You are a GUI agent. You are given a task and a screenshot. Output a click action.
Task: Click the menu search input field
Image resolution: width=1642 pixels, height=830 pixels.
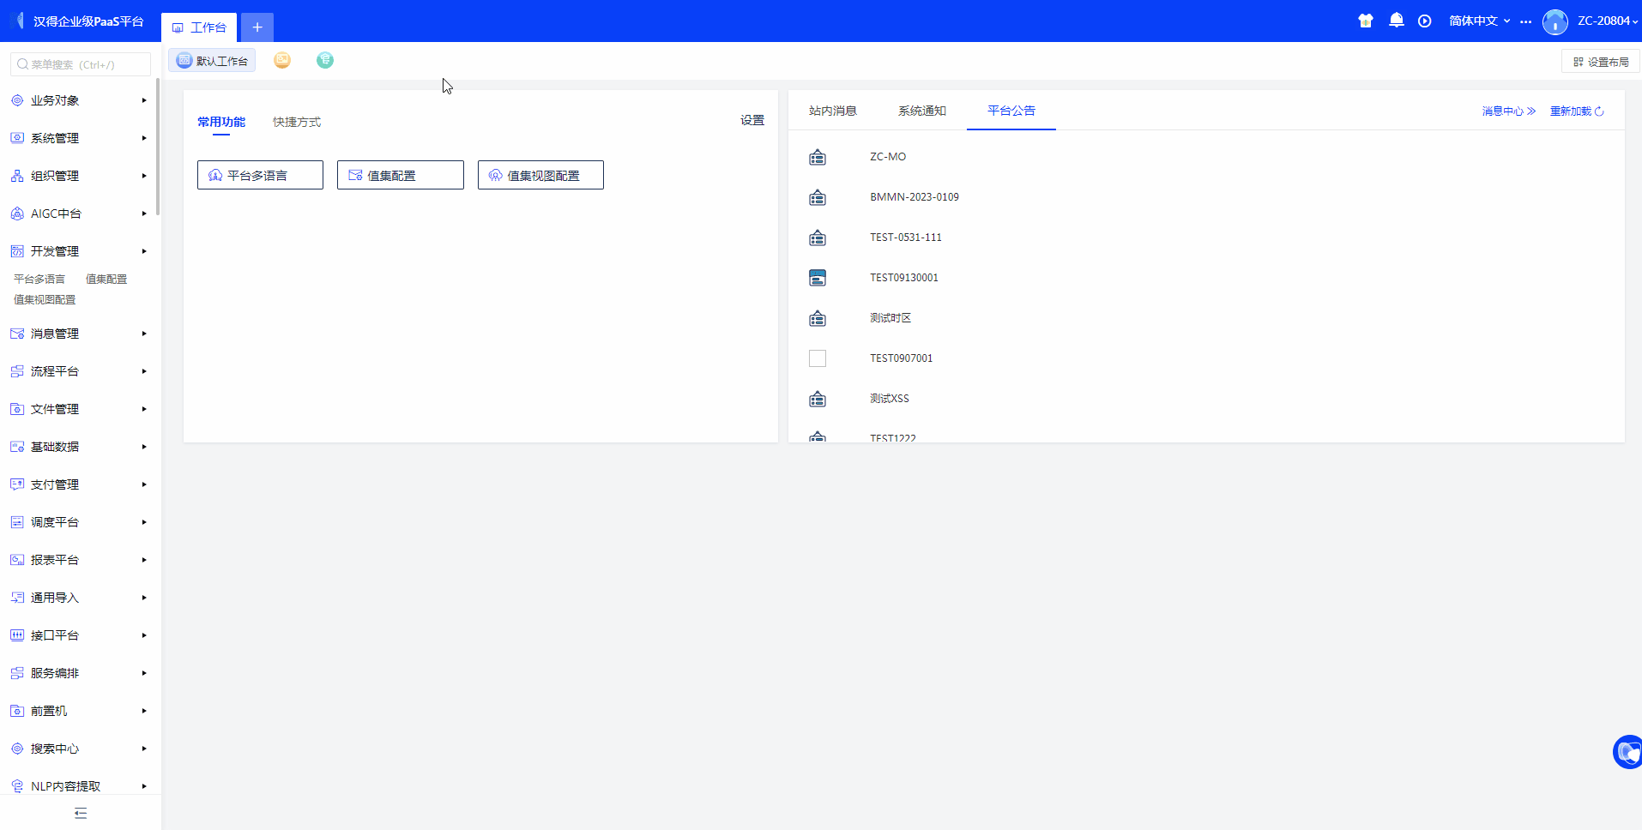81,64
